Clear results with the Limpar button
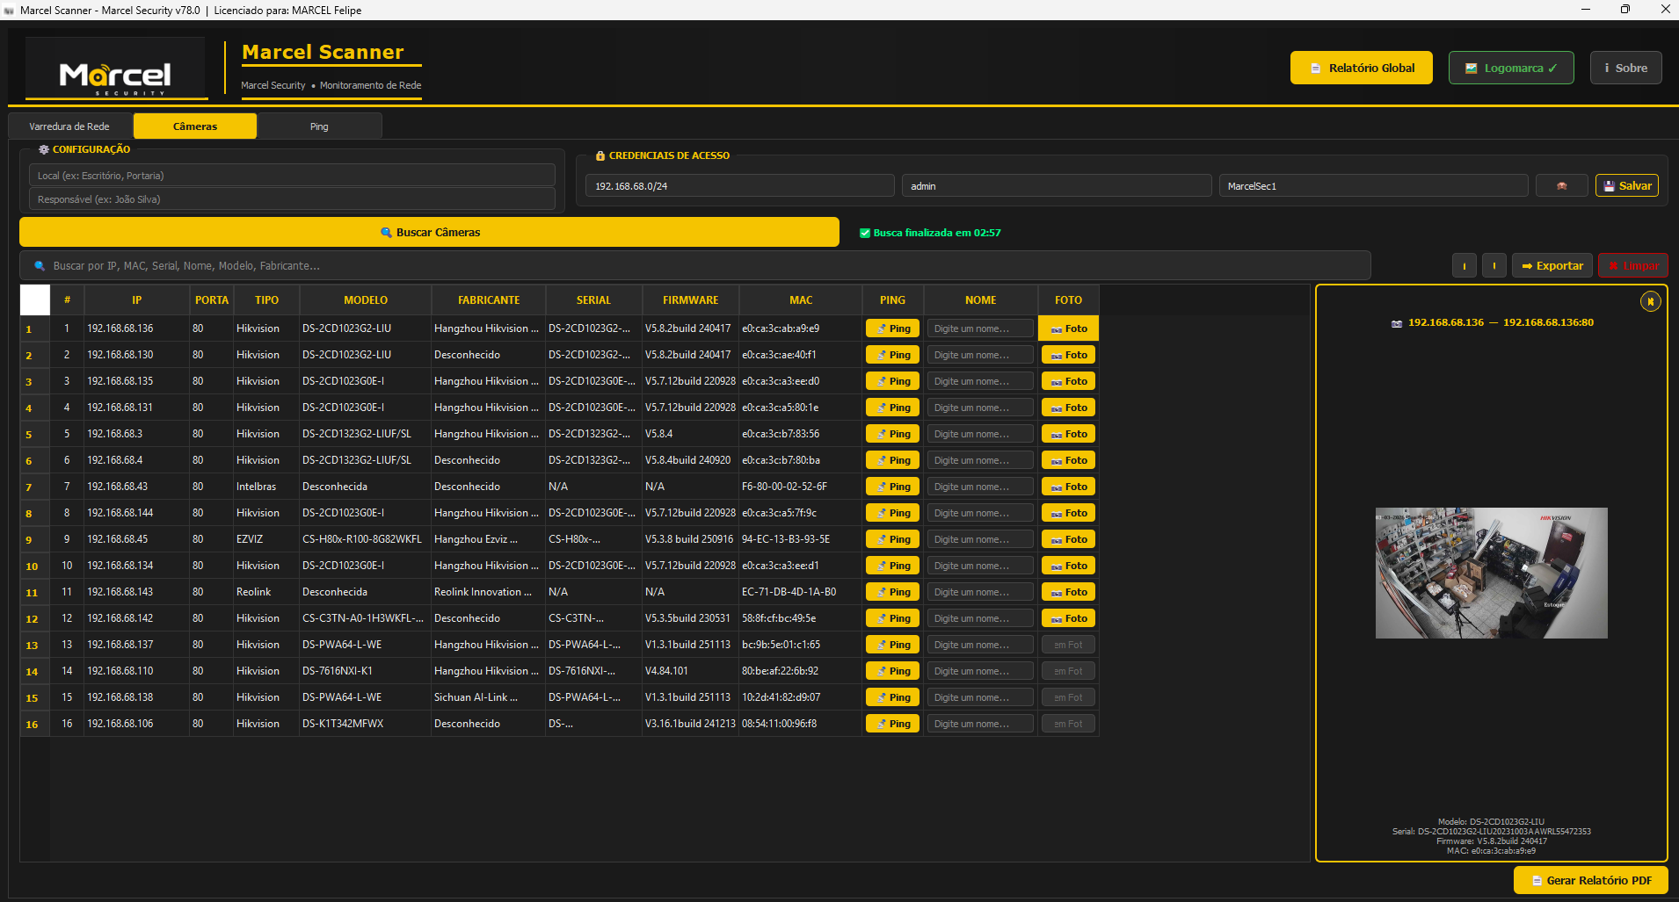1679x902 pixels. coord(1632,266)
